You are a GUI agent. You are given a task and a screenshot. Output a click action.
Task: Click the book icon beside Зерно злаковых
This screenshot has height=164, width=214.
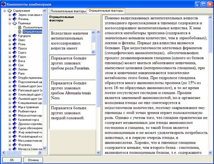click(14, 15)
